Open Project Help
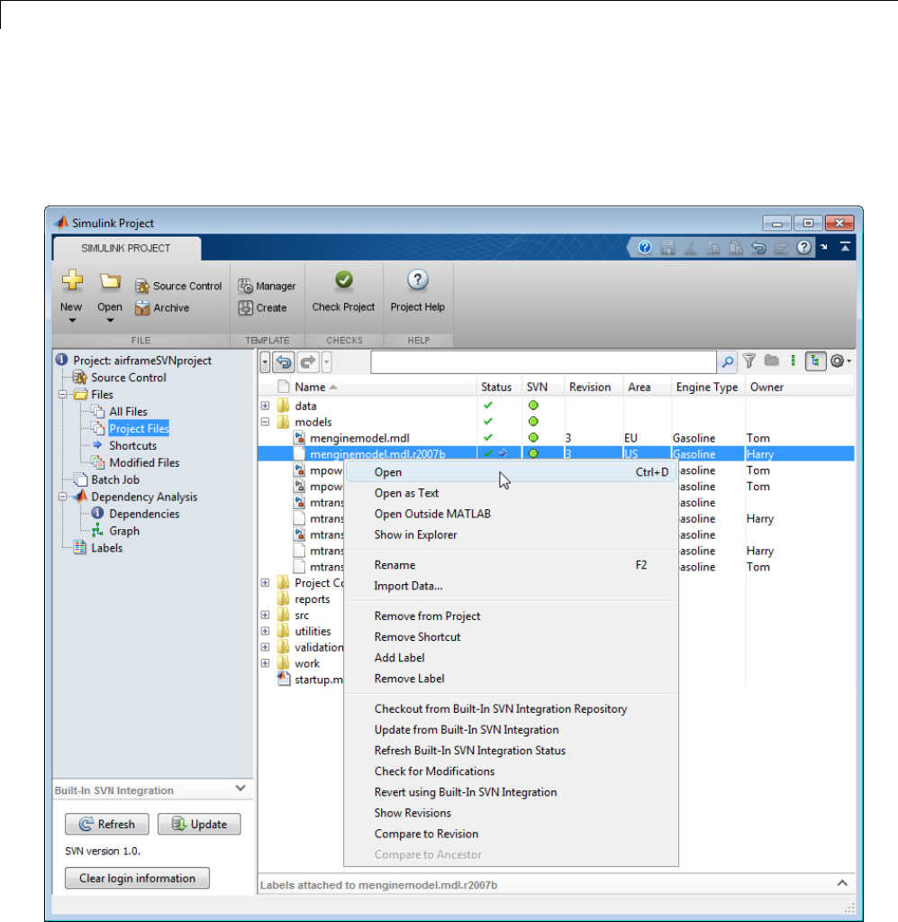 tap(417, 292)
